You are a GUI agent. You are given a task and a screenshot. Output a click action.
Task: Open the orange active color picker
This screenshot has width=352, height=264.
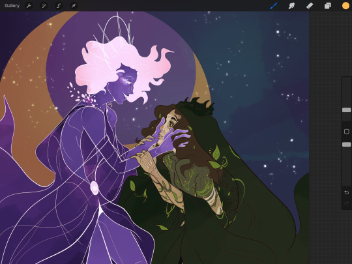pos(345,6)
